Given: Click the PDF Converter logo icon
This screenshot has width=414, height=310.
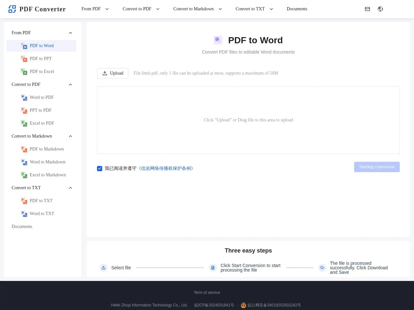Looking at the screenshot, I should coord(12,9).
